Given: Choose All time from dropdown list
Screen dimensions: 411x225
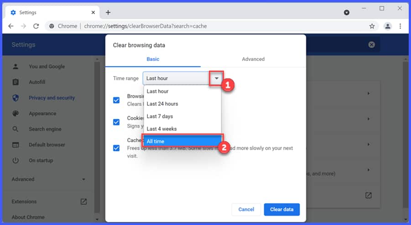Looking at the screenshot, I should click(x=182, y=141).
